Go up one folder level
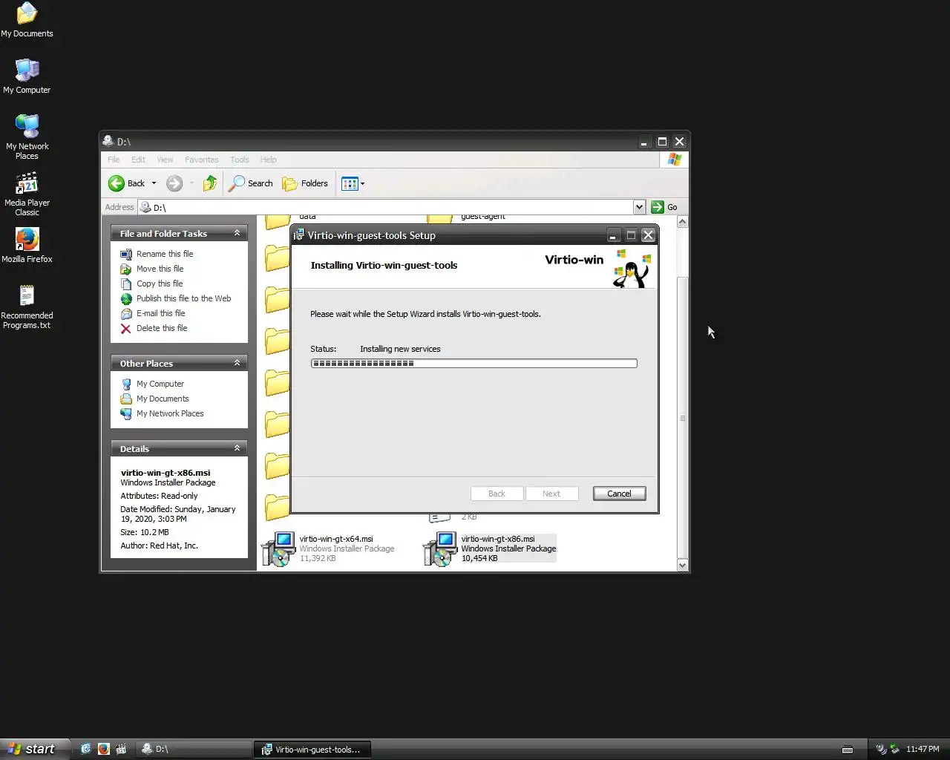 tap(210, 183)
